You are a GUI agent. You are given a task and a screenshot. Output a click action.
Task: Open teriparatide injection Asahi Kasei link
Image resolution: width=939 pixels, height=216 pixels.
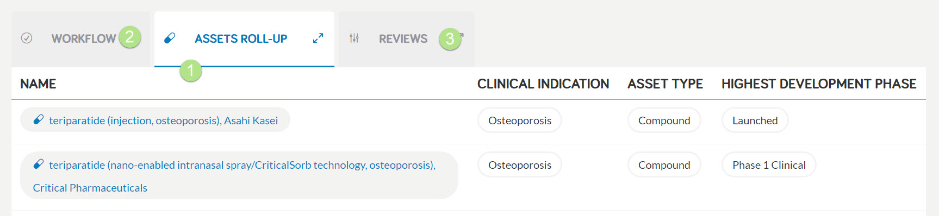point(163,120)
